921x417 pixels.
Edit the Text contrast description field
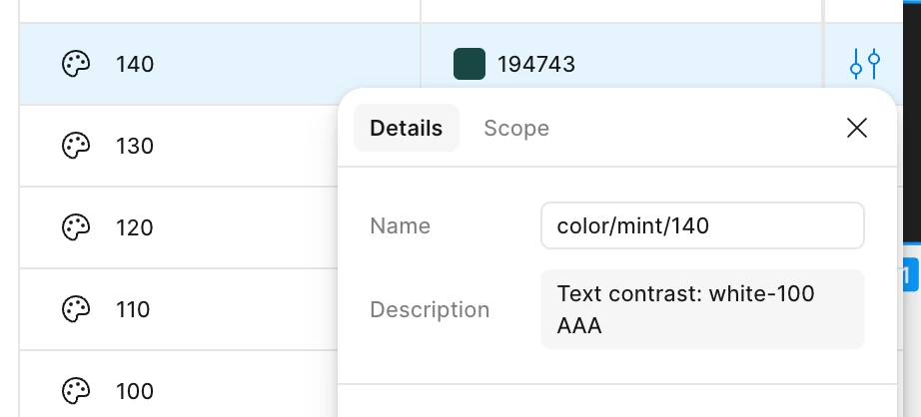pyautogui.click(x=701, y=309)
